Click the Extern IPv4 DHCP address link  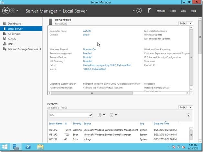[x=107, y=65]
